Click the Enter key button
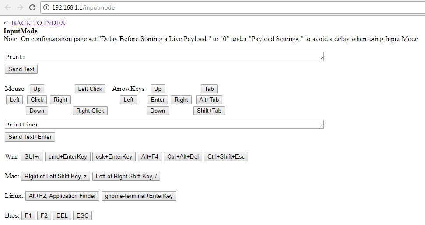This screenshot has width=425, height=225. pyautogui.click(x=158, y=100)
